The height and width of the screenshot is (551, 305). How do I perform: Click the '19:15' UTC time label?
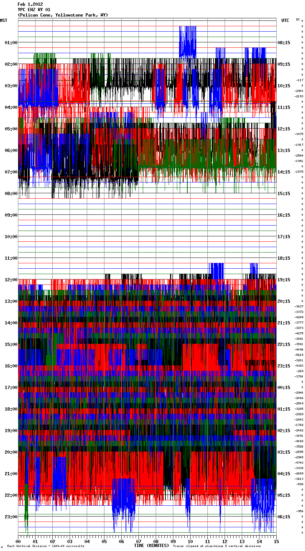(284, 279)
